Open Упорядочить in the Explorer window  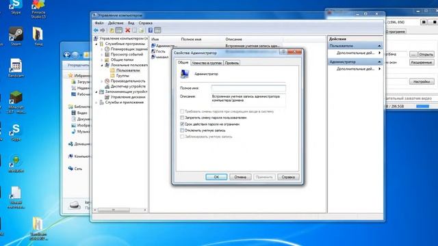[78, 65]
